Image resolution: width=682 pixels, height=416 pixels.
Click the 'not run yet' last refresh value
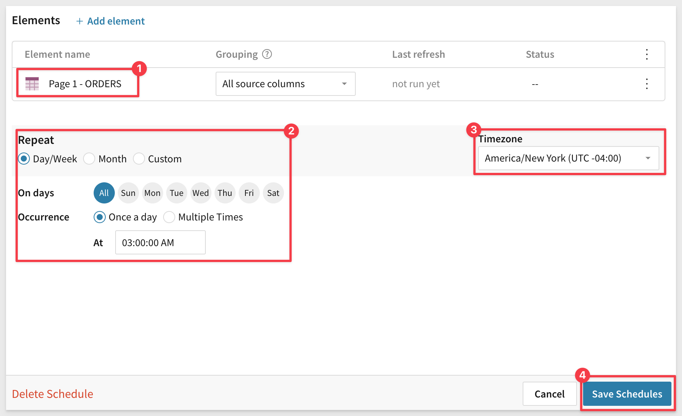point(416,84)
